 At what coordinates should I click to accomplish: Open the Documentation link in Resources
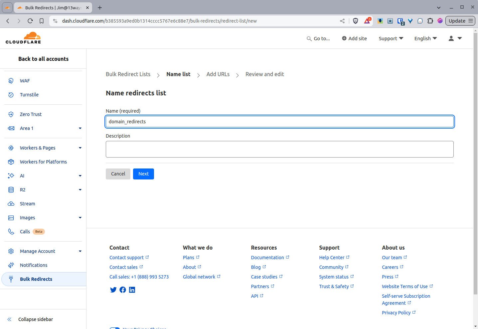[267, 257]
